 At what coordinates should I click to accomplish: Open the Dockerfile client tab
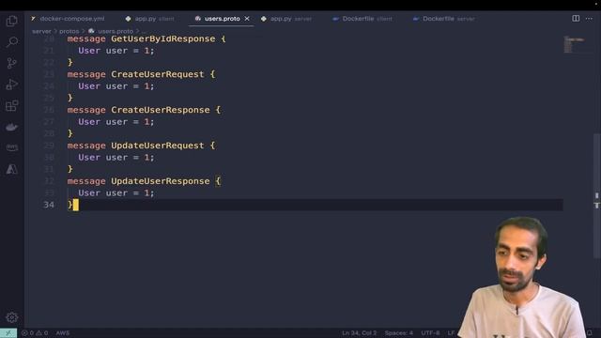[362, 19]
